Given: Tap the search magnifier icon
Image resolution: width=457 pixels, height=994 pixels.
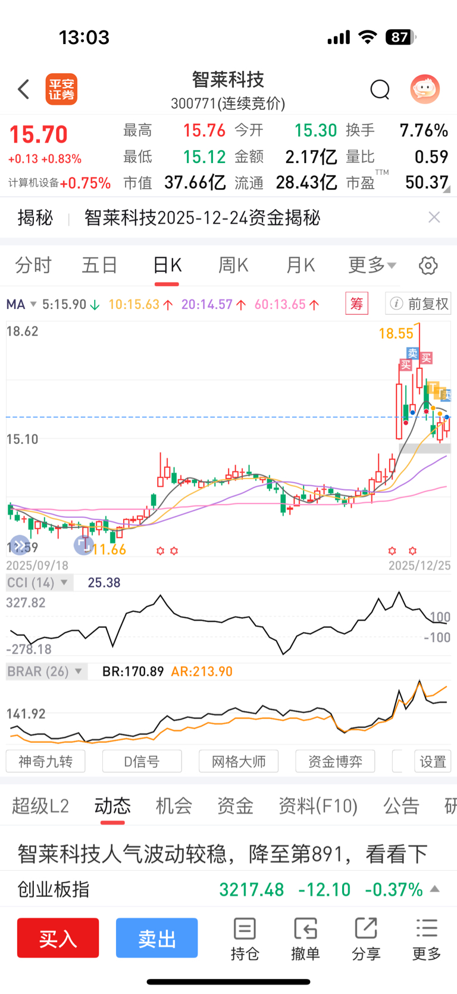Looking at the screenshot, I should click(380, 90).
